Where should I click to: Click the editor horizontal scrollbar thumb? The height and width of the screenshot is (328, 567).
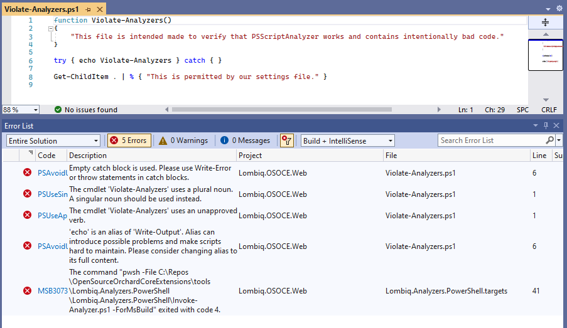(282, 110)
